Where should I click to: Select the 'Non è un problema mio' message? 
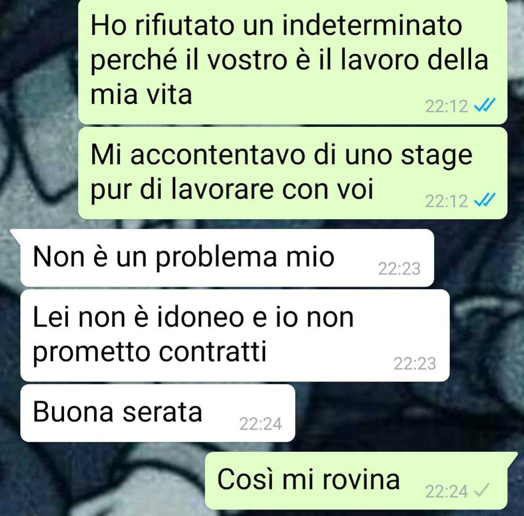(227, 258)
